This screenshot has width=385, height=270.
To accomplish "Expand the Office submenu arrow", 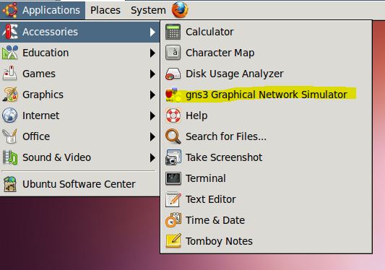I will 152,136.
